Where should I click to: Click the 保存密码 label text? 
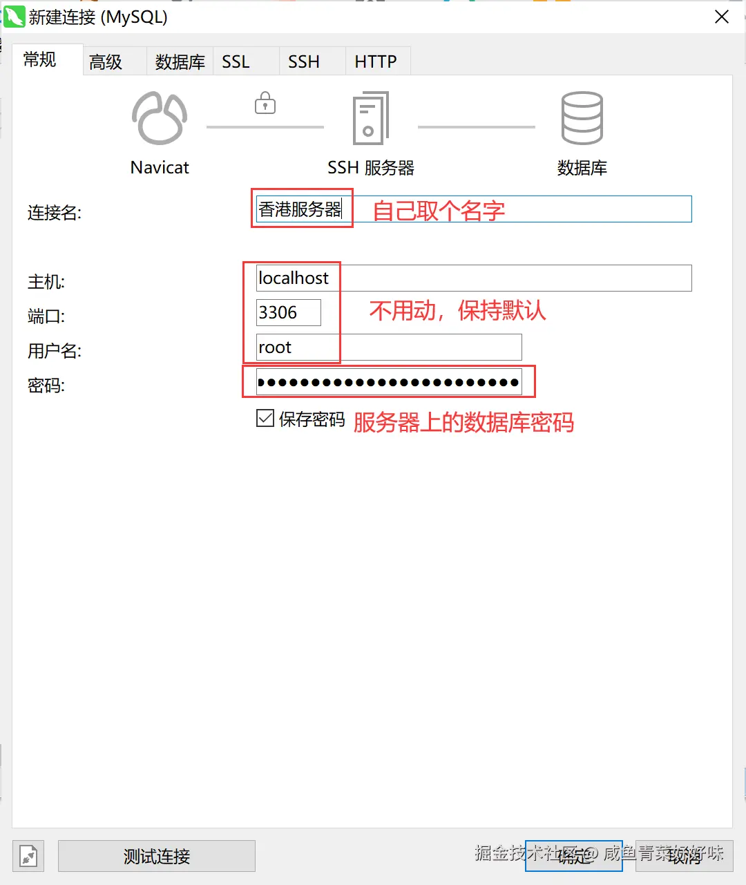click(x=312, y=419)
